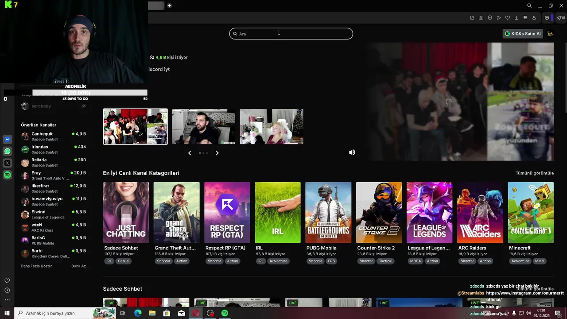Open Task View on the taskbar
The width and height of the screenshot is (567, 319).
[123, 313]
